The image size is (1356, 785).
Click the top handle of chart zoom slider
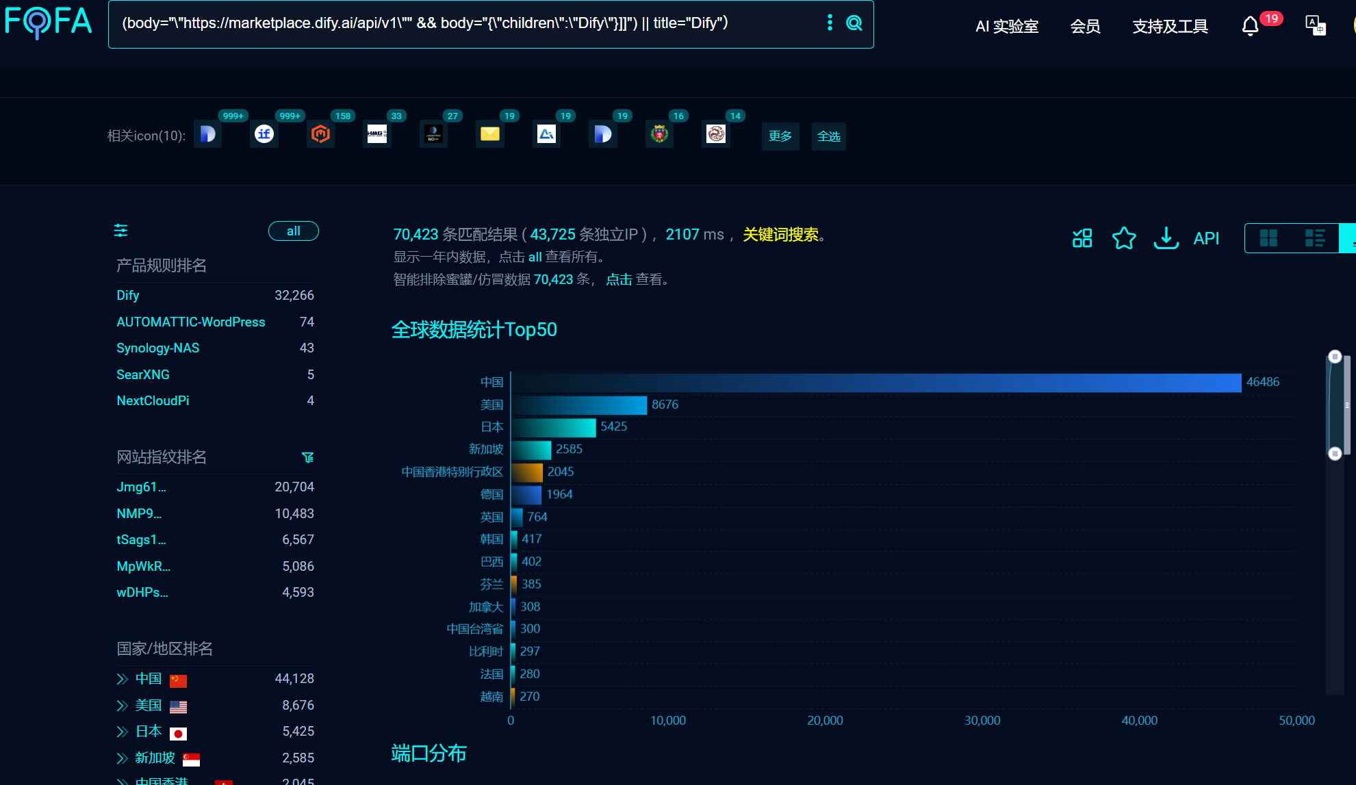pos(1334,357)
